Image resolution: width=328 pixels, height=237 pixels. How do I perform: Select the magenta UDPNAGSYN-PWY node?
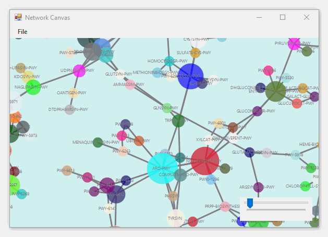point(79,70)
